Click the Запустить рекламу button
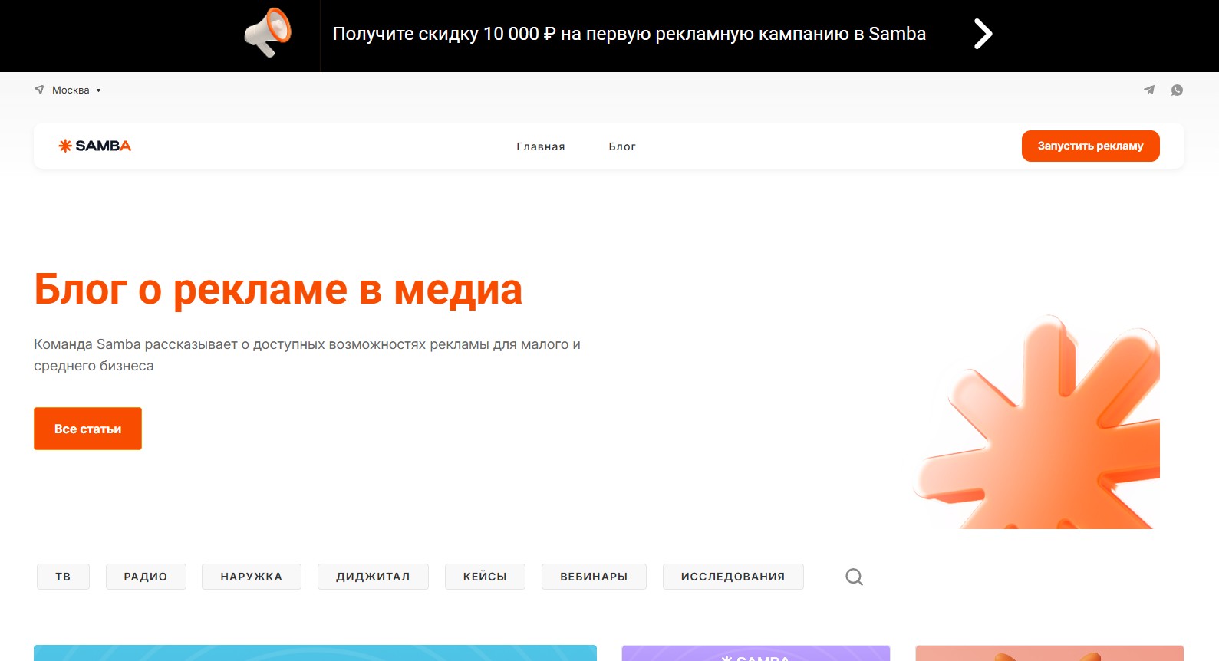This screenshot has width=1219, height=661. (1090, 146)
